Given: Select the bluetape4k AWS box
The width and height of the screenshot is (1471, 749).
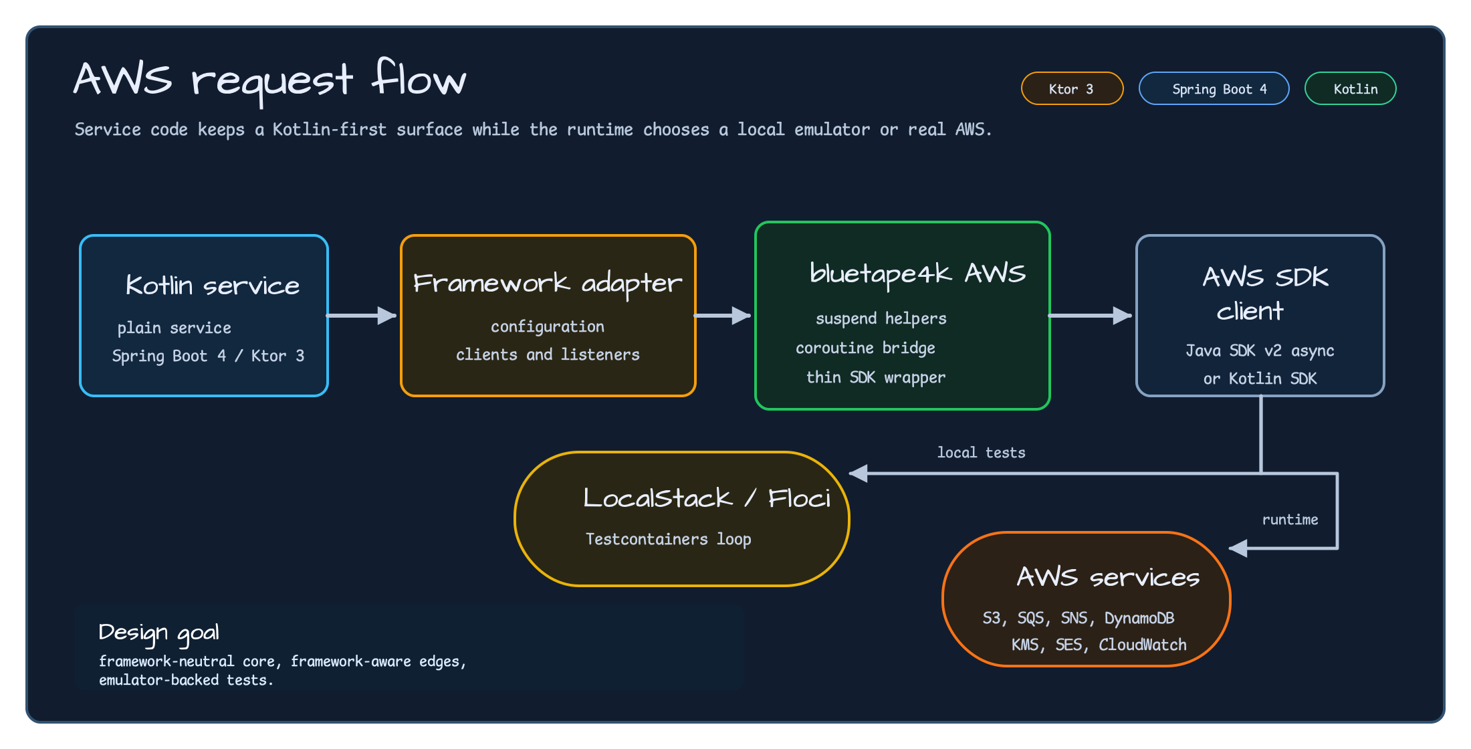Looking at the screenshot, I should tap(903, 316).
